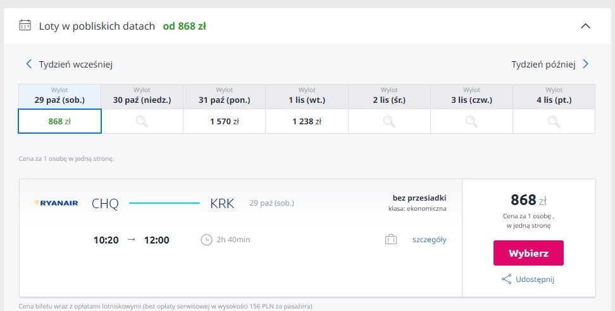The width and height of the screenshot is (615, 311).
Task: Go to the previous week arrow
Action: point(28,64)
